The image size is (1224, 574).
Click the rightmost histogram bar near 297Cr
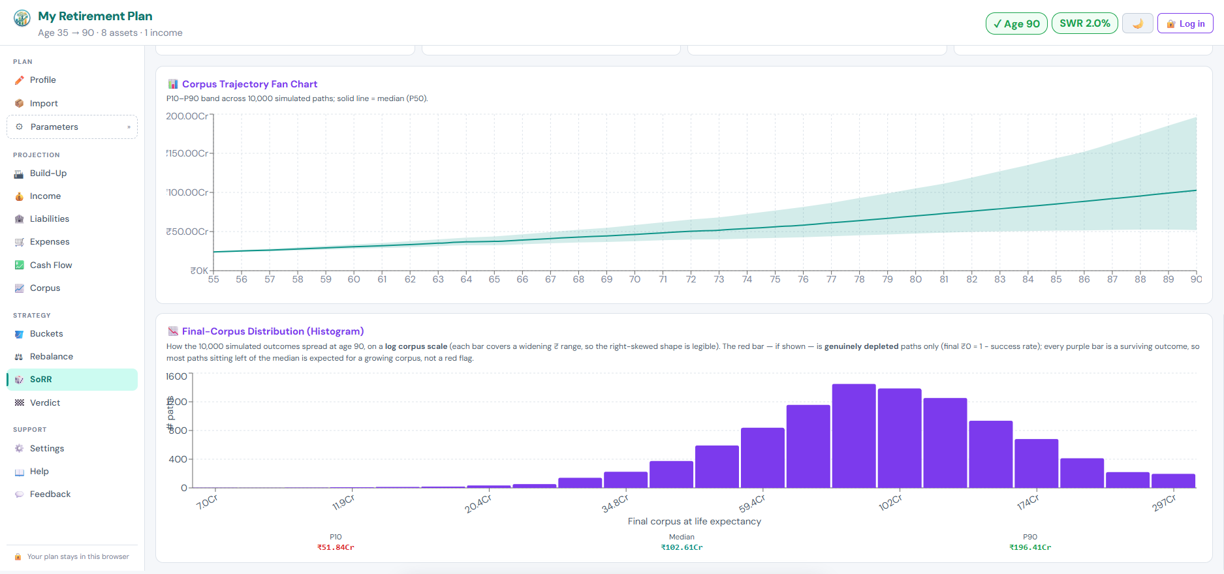point(1173,481)
